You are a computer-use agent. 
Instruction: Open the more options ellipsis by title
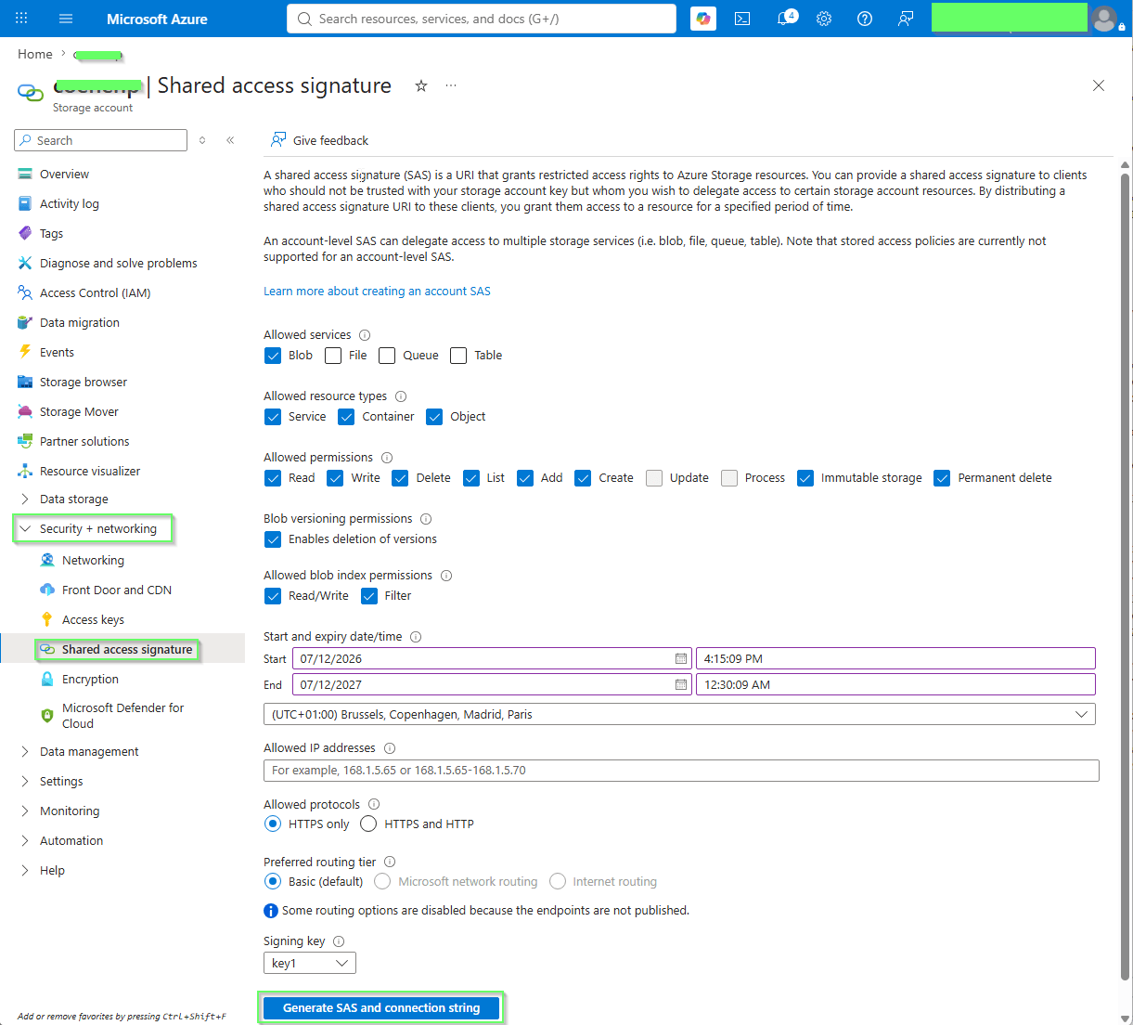(x=451, y=85)
